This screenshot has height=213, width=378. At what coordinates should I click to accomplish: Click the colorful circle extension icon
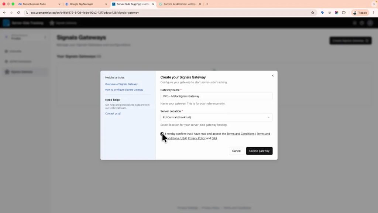[x=337, y=13]
